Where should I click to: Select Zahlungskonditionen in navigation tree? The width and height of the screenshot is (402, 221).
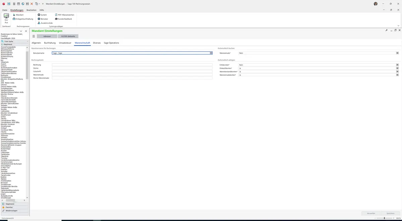click(9, 73)
